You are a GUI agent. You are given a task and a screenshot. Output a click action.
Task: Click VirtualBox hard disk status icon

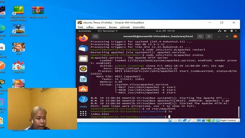[x=170, y=120]
